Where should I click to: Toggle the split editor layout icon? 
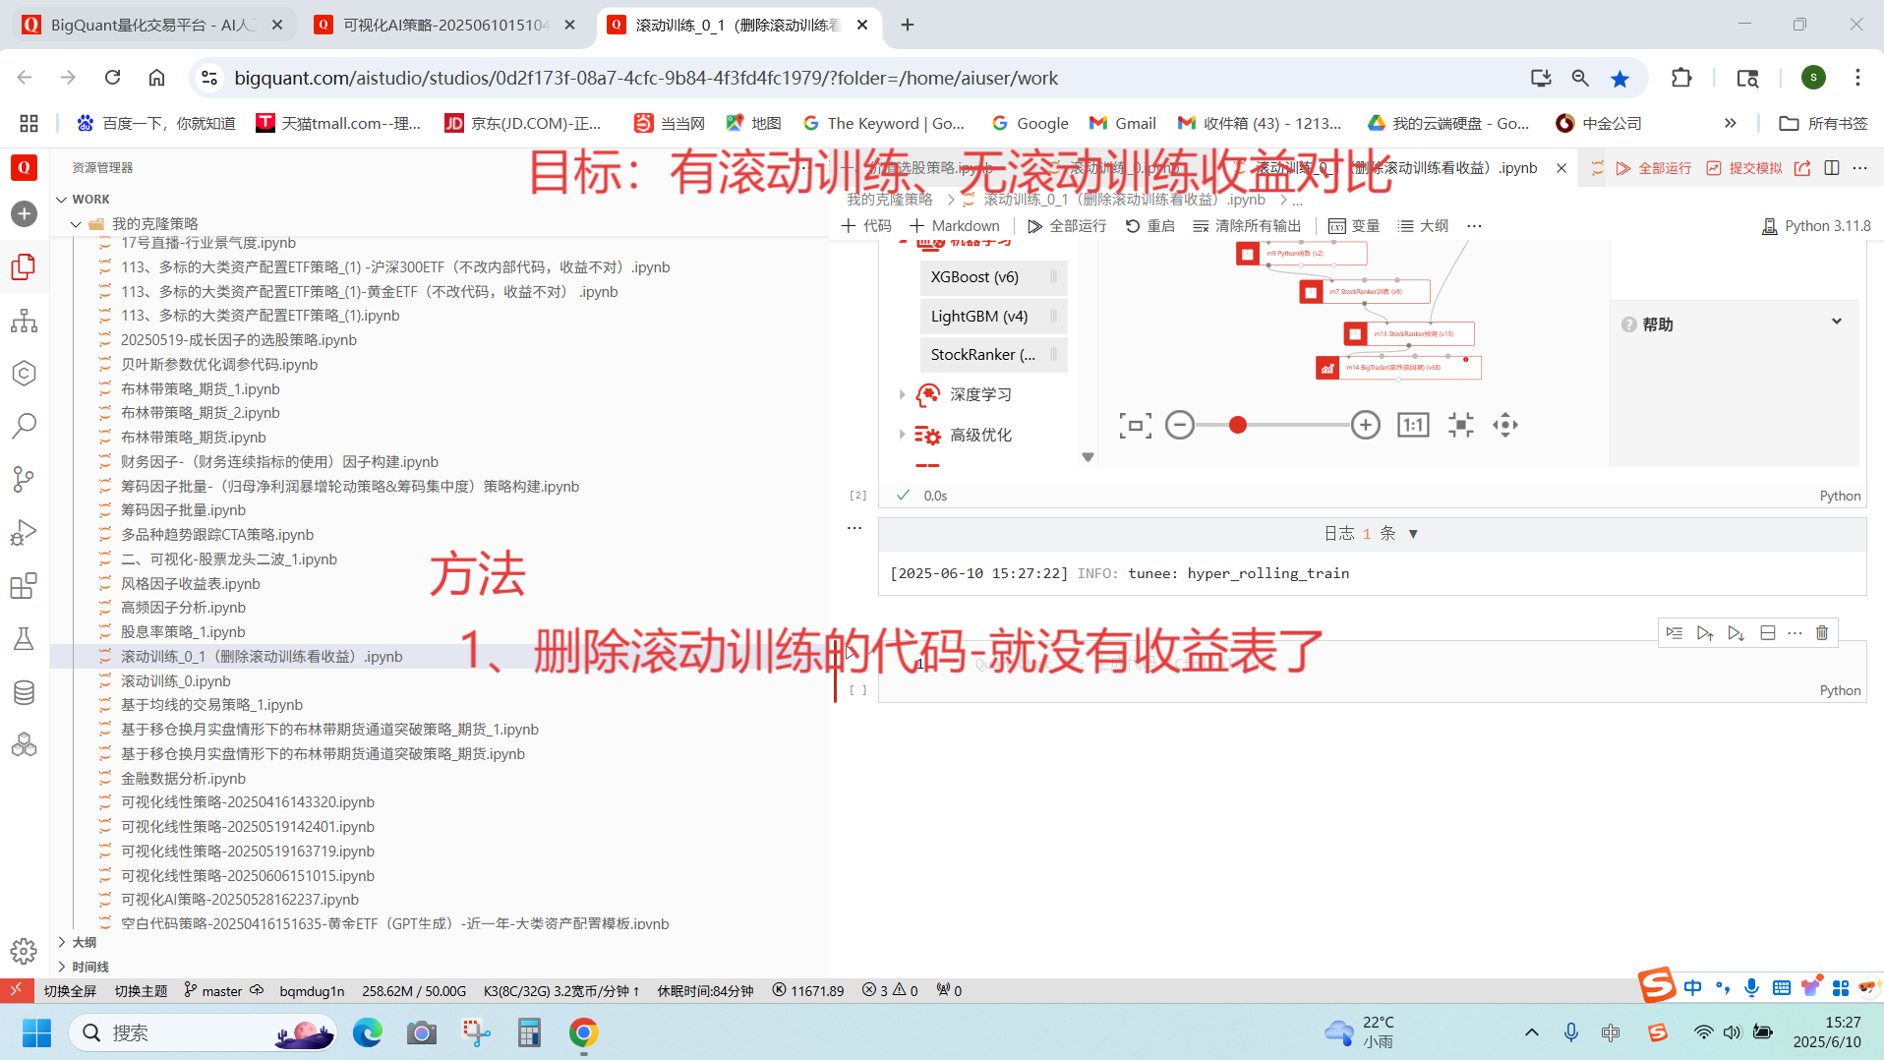coord(1831,168)
